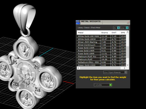
Task: Select the Platinum:PLAT RU row
Action: (x=101, y=57)
